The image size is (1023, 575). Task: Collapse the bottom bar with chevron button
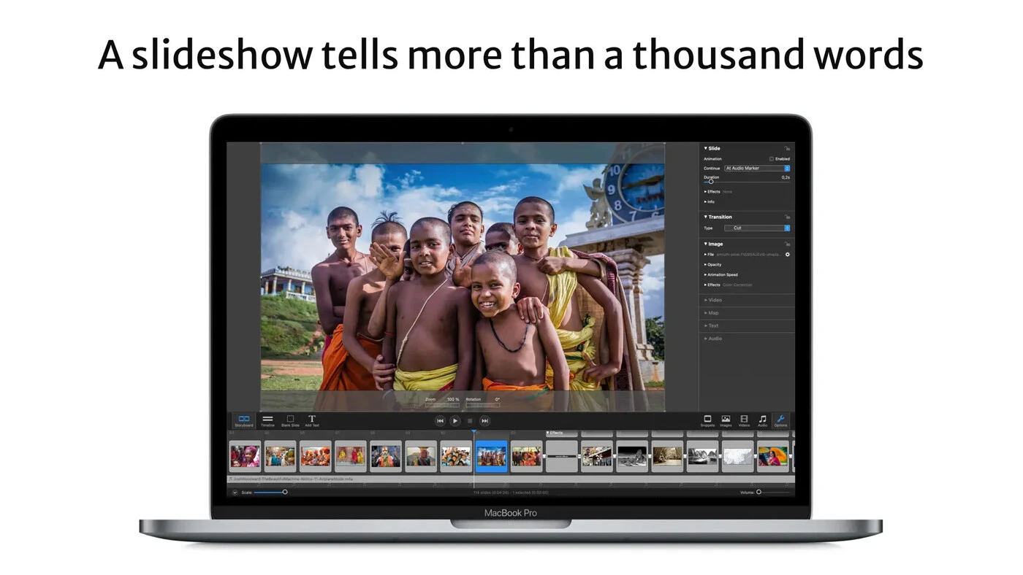235,493
